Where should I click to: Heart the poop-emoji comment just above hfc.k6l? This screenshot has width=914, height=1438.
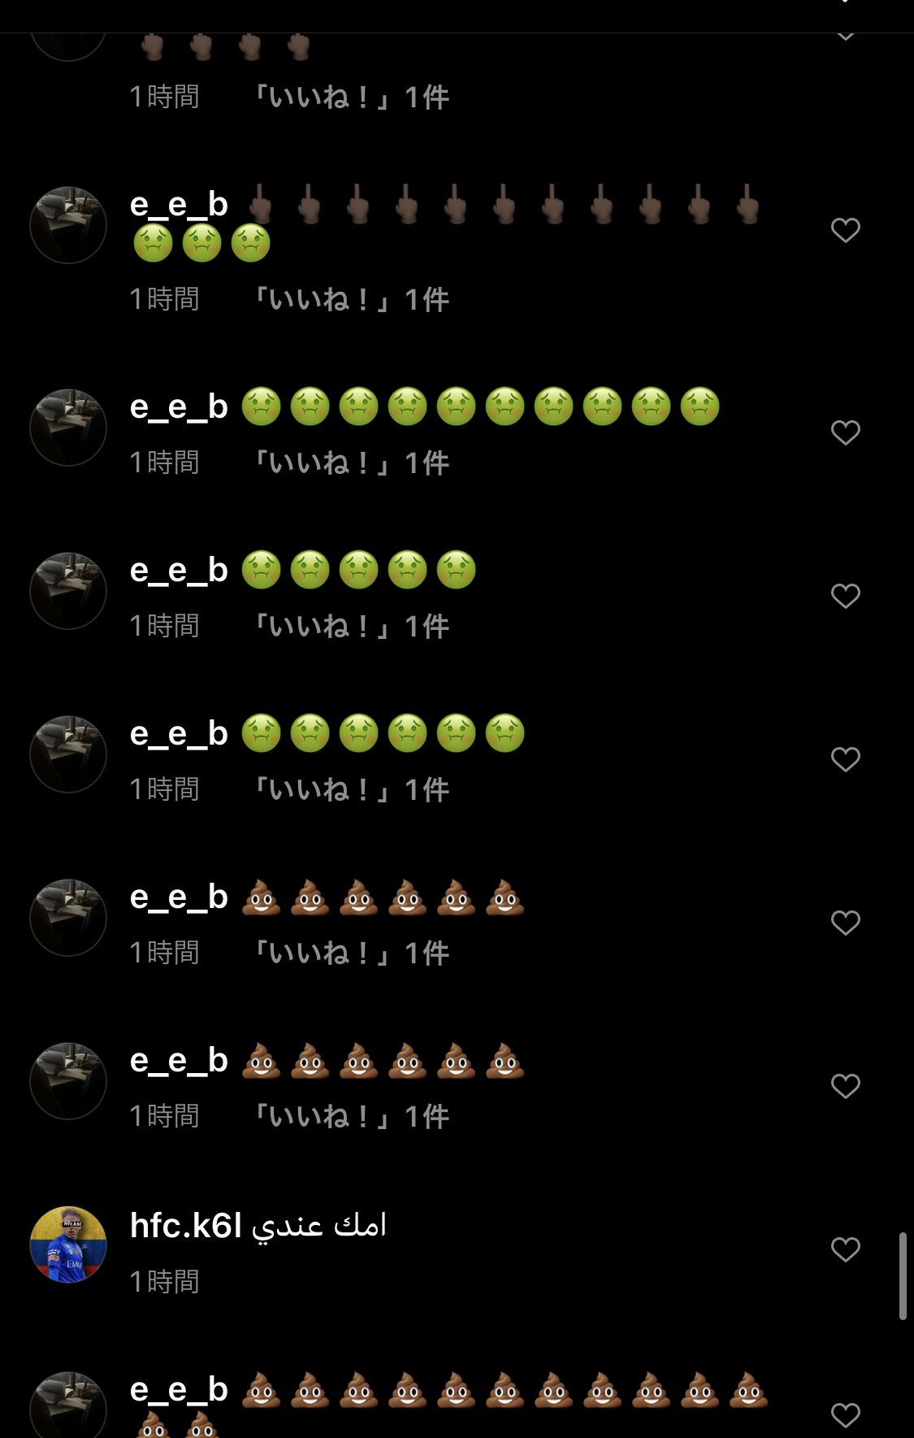846,1086
